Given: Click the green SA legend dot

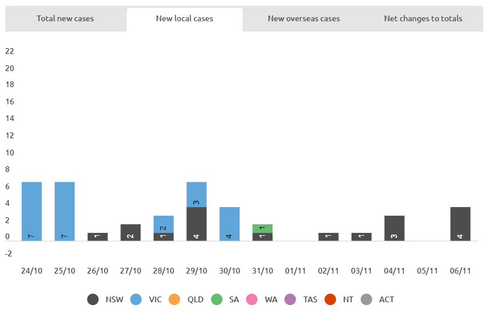Looking at the screenshot, I should coord(217,299).
